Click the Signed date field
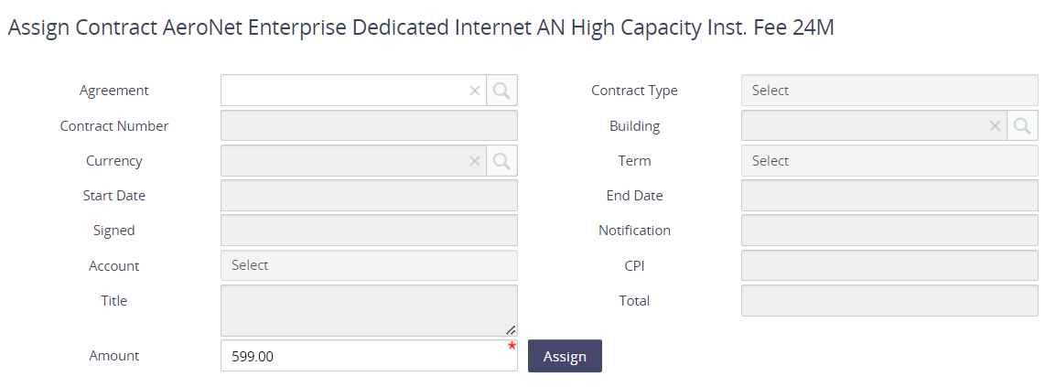 point(369,231)
